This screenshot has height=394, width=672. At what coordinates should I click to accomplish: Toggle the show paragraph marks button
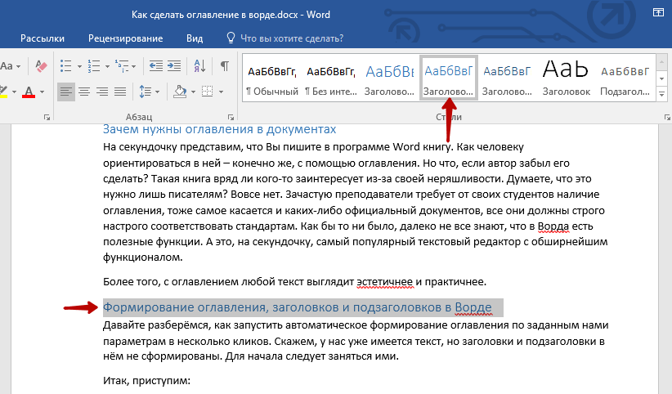point(224,65)
